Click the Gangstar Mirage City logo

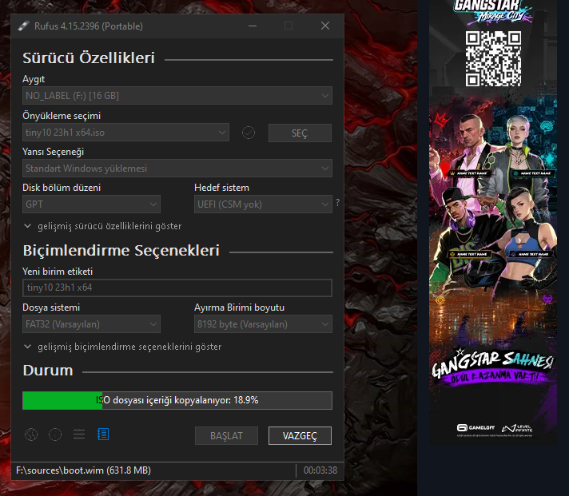(x=492, y=12)
